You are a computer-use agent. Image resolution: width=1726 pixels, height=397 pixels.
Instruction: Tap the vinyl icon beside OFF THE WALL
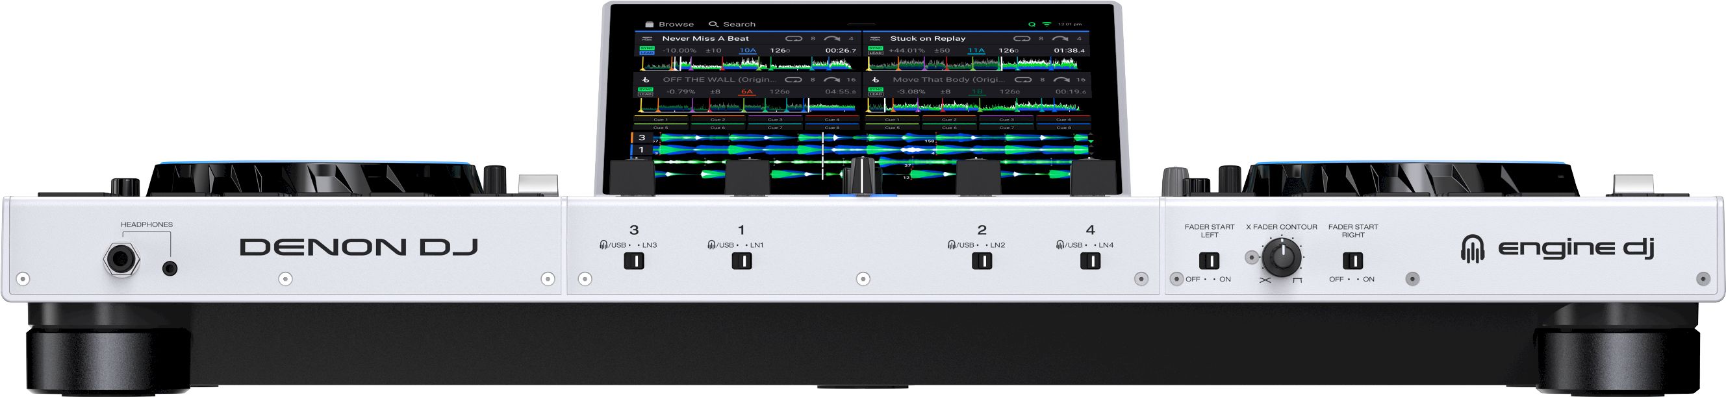[x=646, y=80]
